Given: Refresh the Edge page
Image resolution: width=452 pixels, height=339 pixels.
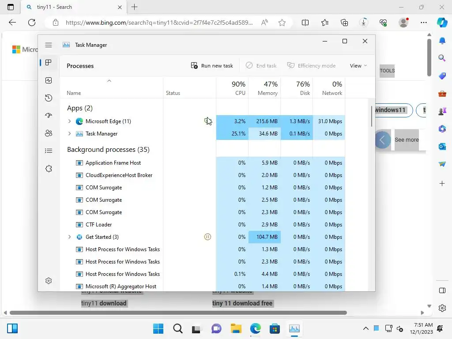Looking at the screenshot, I should pos(32,23).
